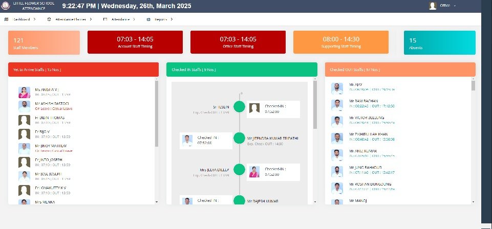Expand the Dashboard menu chevron

(34, 19)
